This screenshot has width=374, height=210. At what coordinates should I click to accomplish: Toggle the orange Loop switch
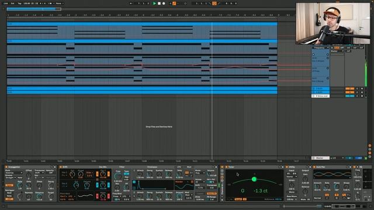(x=214, y=3)
